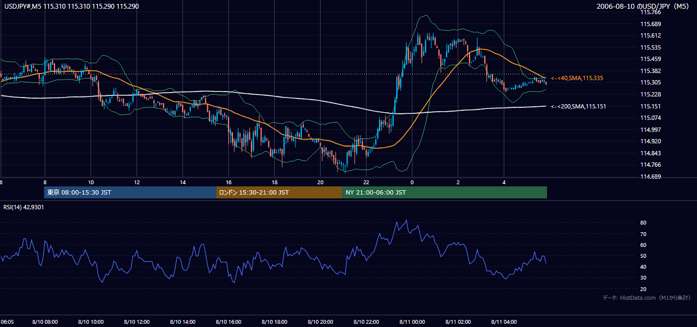Click the 8/10 10:00 date label
Viewport: 697px width, 327px height.
pos(91,322)
